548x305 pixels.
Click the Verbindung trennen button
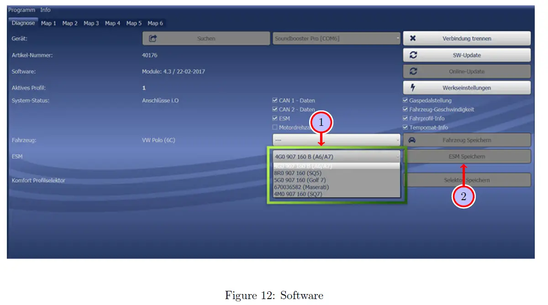[467, 38]
